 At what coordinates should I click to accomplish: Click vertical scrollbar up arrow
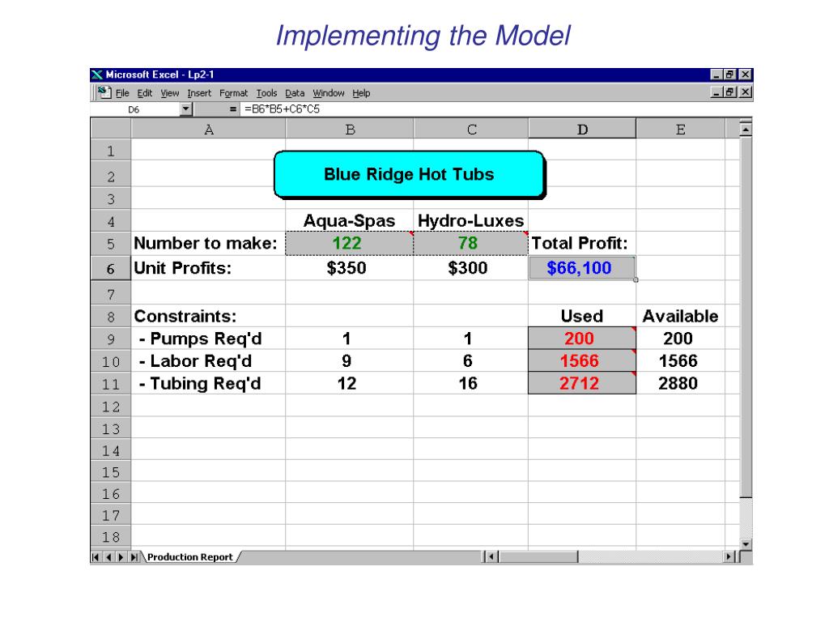746,129
